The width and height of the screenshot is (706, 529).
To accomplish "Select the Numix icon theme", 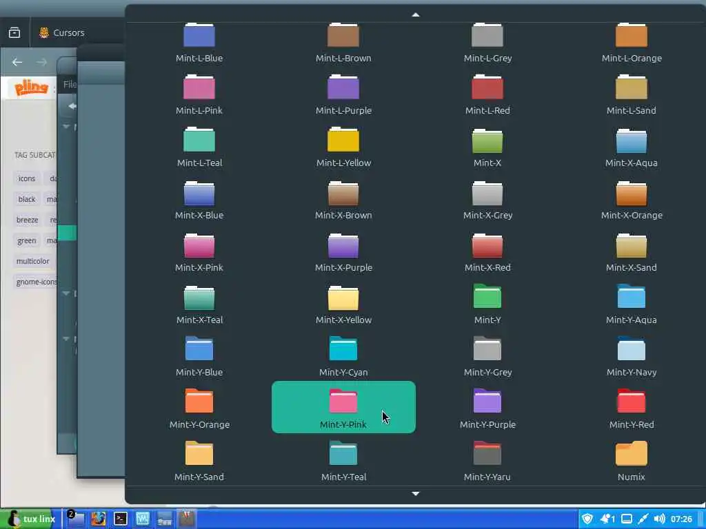I will 632,459.
